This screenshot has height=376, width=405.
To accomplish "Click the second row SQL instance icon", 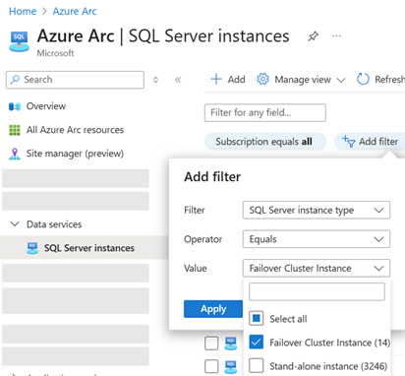I will coord(230,366).
